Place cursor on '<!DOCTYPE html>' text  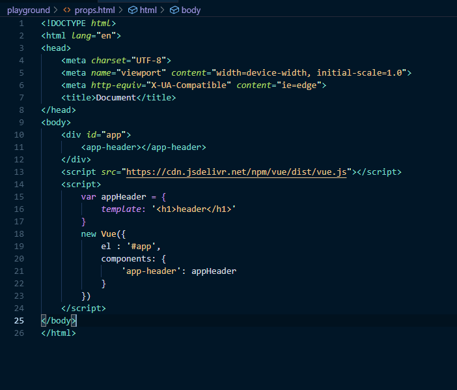[78, 23]
